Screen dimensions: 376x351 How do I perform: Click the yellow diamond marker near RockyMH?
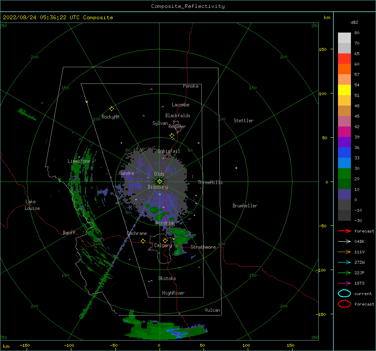click(112, 109)
